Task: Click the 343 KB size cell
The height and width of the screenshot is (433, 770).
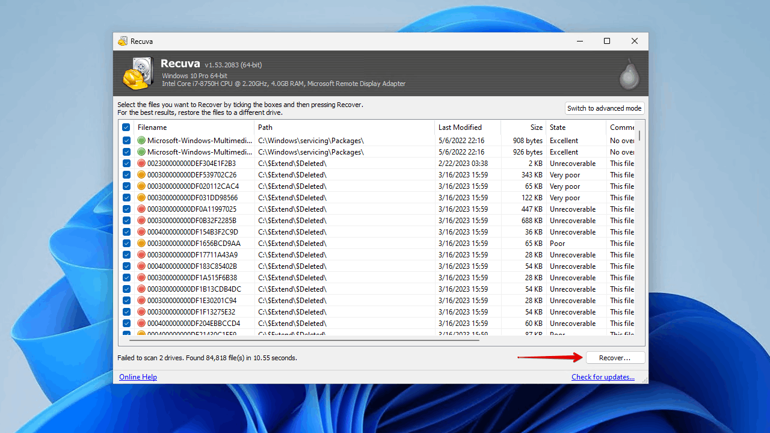Action: point(532,175)
